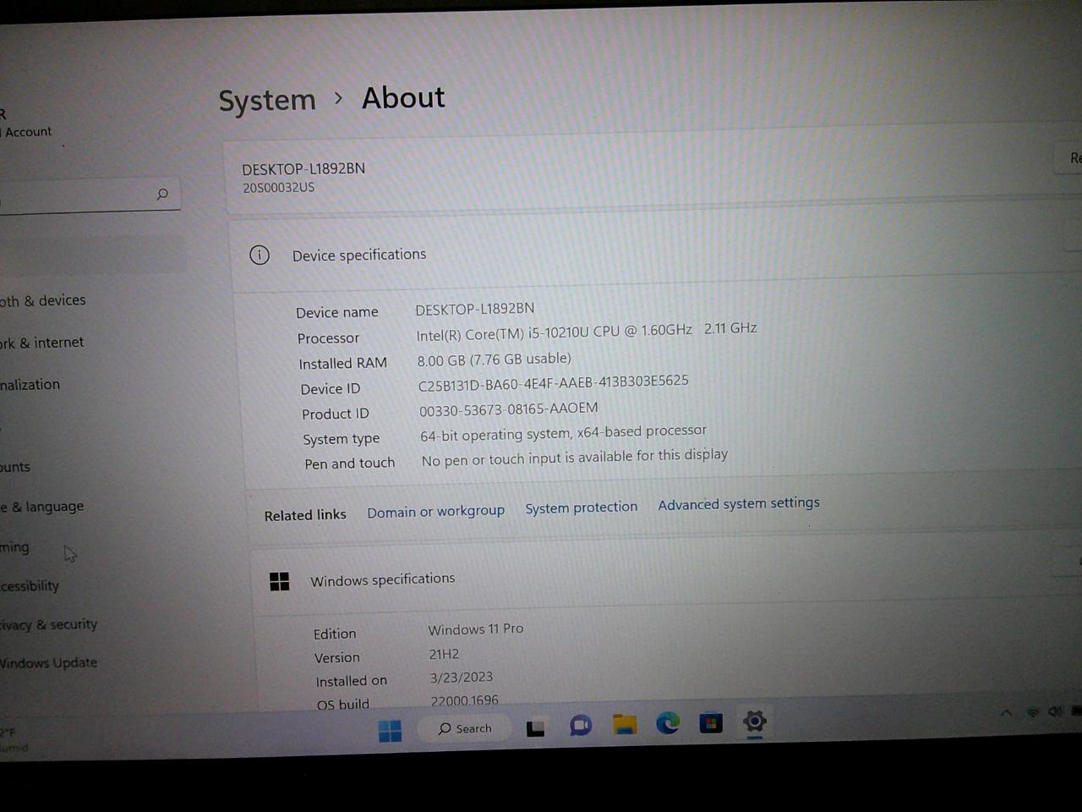Screen dimensions: 1082x812
Task: Open Domain or workgroup link
Action: point(435,512)
